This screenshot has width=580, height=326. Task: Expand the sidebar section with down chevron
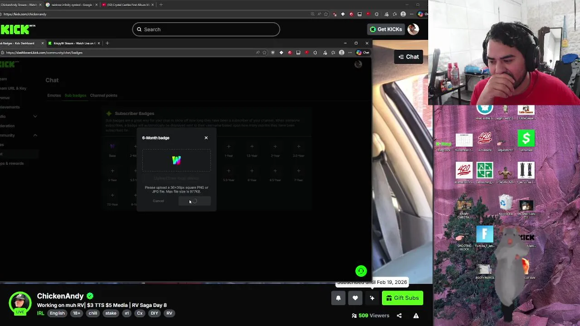(x=35, y=116)
